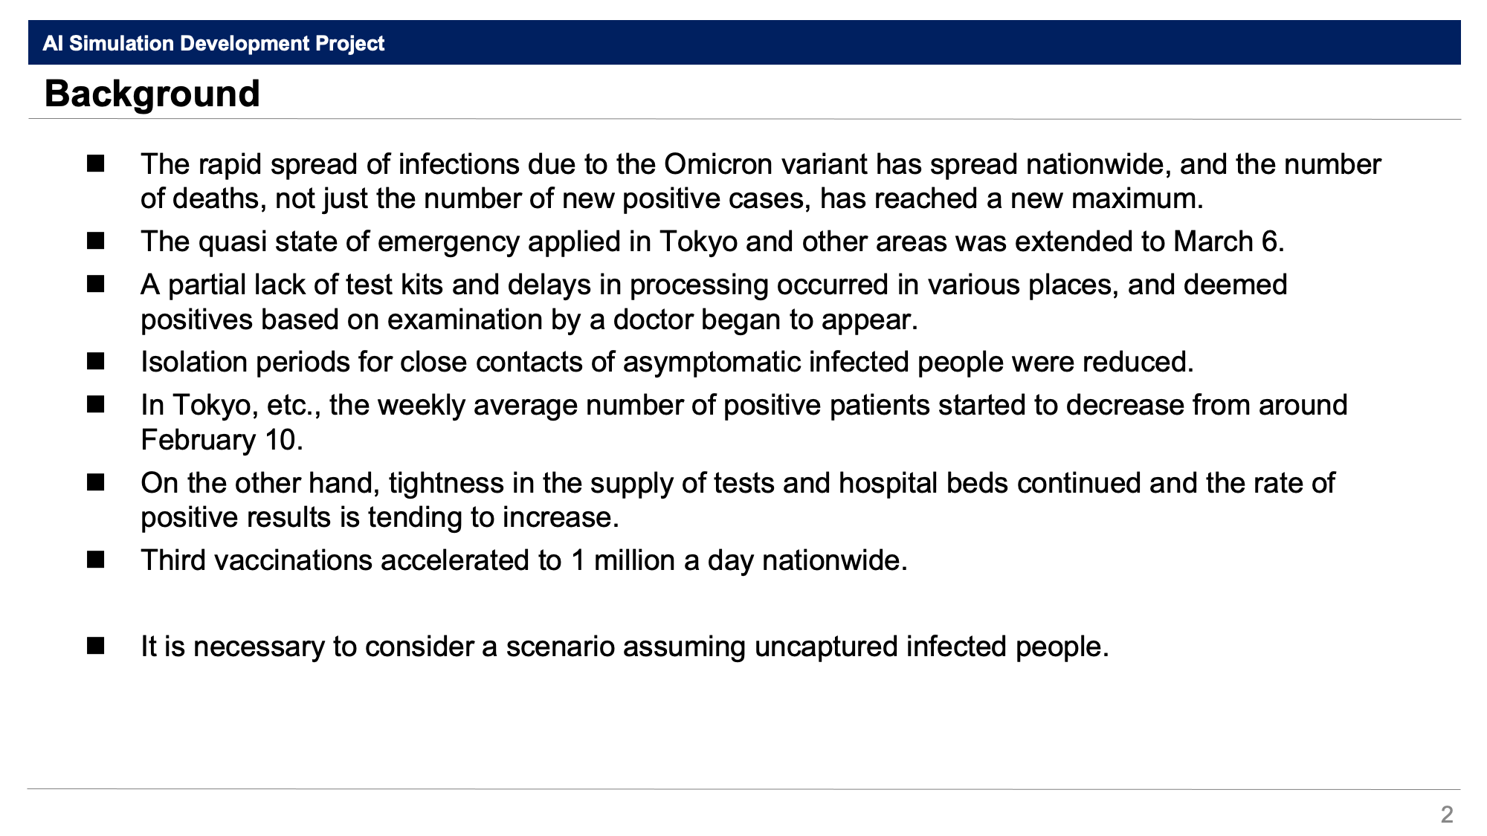Click the square bullet beside the isolation periods line
The height and width of the screenshot is (836, 1487).
pos(95,361)
